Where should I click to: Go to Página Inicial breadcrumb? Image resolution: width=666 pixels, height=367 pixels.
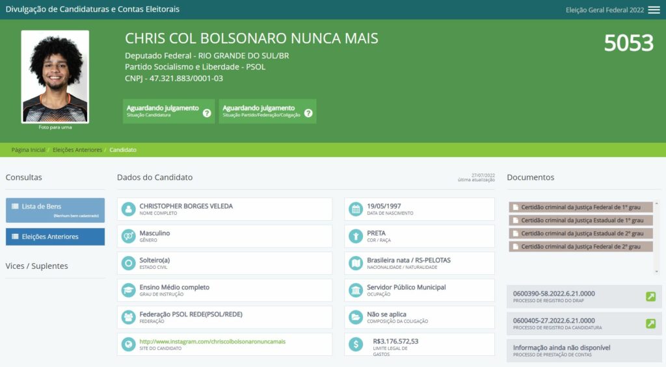[29, 150]
